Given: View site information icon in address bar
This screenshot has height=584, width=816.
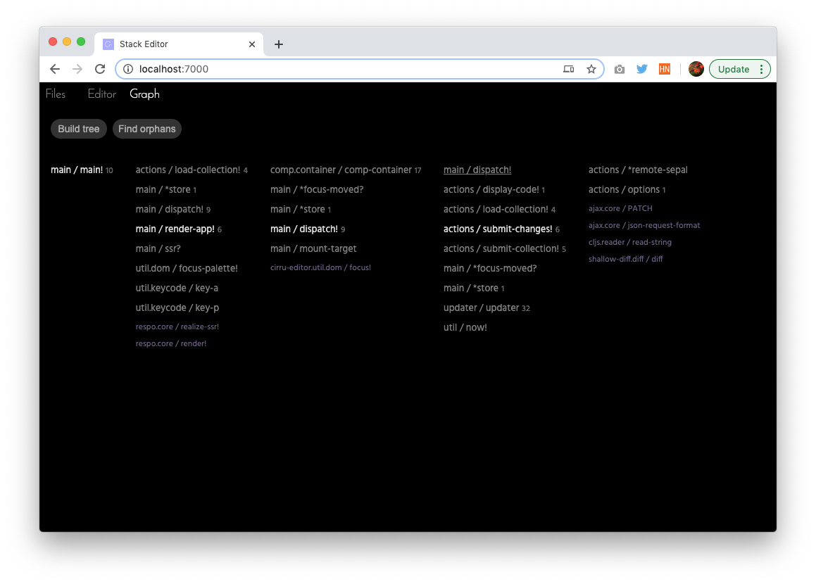Looking at the screenshot, I should point(128,69).
